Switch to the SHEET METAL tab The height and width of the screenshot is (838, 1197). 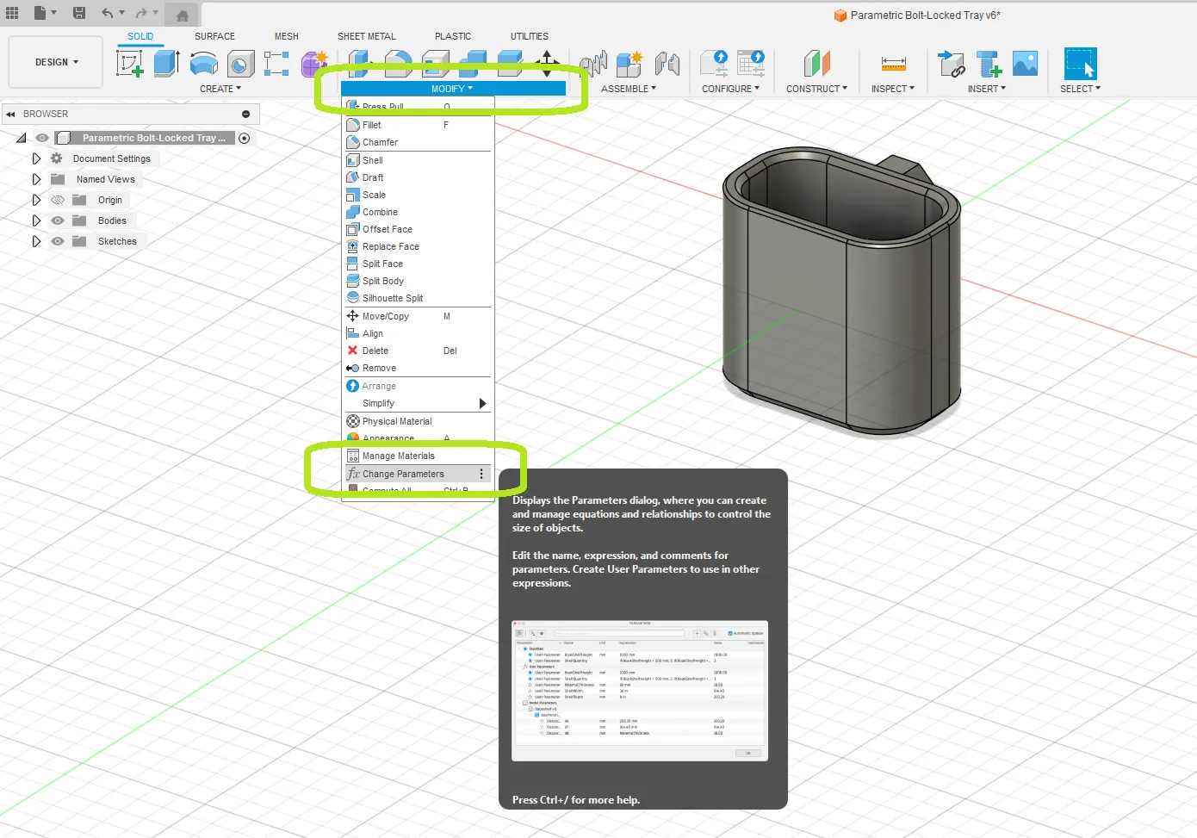[367, 36]
